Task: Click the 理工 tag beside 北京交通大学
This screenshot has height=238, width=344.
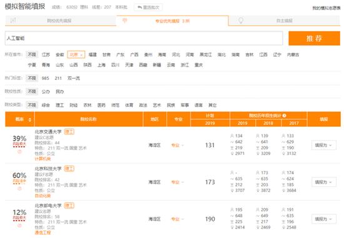Action: [69, 132]
